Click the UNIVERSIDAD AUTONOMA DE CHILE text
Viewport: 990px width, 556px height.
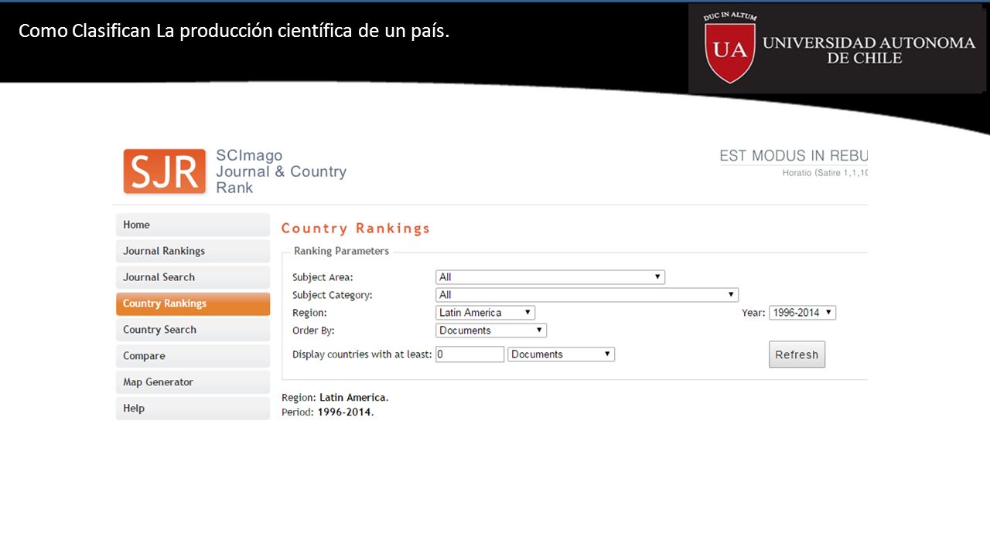click(x=869, y=50)
